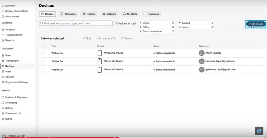Switch to the Templates tab
The width and height of the screenshot is (267, 138).
tap(68, 14)
